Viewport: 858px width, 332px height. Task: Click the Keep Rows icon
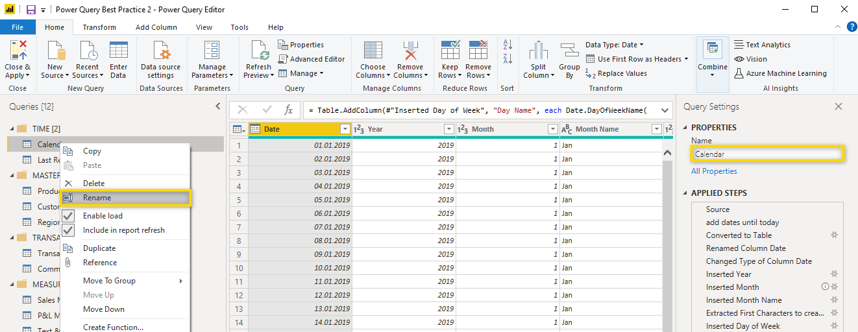tap(450, 51)
